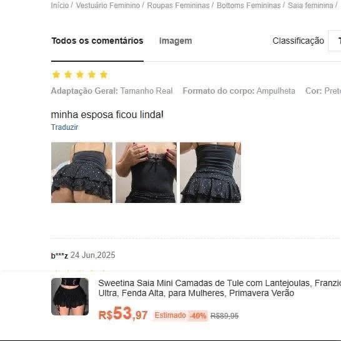Open the Sweetina Saia Mini product title

220,288
